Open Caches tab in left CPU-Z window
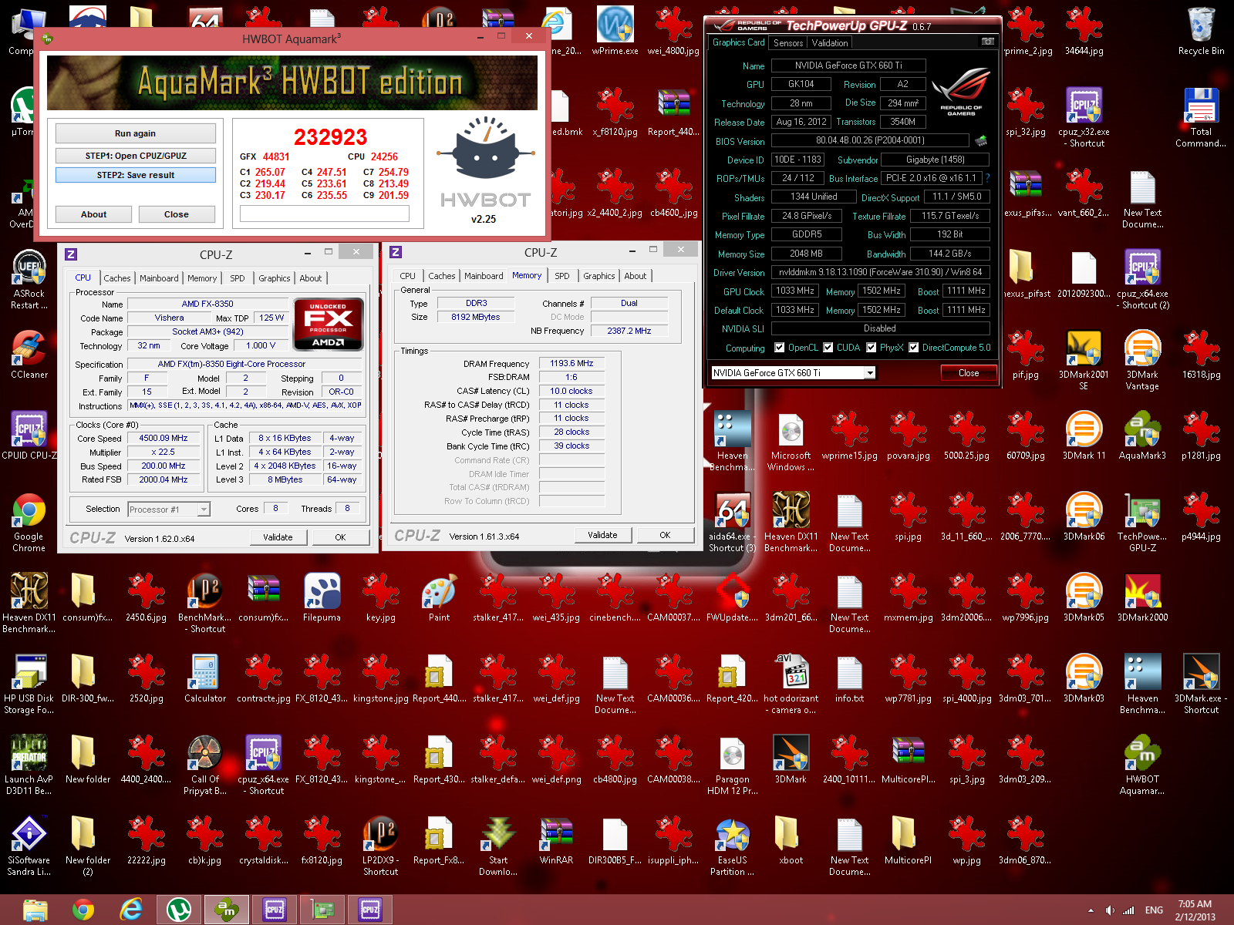Image resolution: width=1234 pixels, height=925 pixels. tap(117, 278)
